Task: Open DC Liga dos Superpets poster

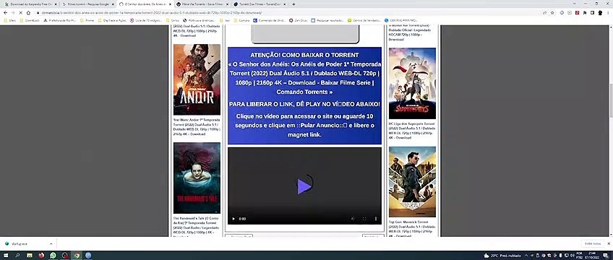Action: pyautogui.click(x=412, y=83)
